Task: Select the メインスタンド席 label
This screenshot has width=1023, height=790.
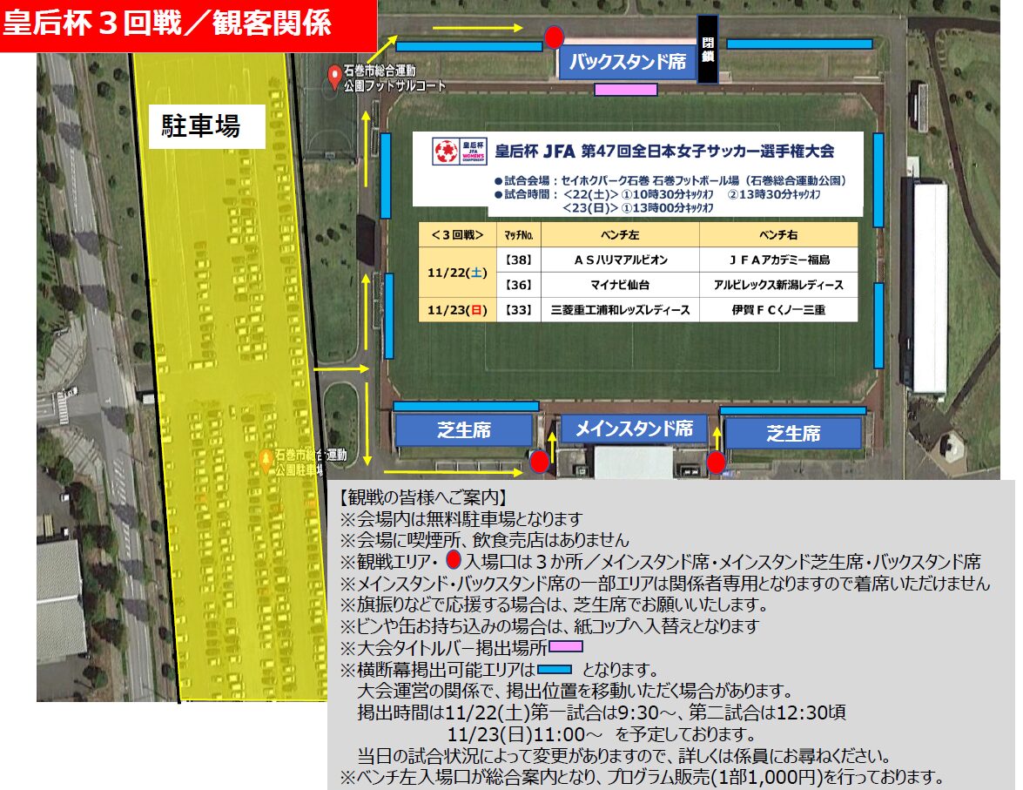Action: click(627, 429)
